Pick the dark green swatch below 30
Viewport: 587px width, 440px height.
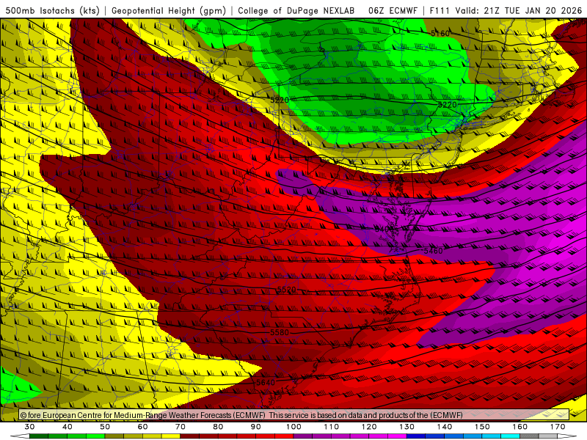point(39,436)
